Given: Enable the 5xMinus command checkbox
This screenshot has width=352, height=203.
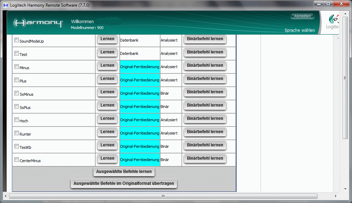Looking at the screenshot, I should click(16, 93).
